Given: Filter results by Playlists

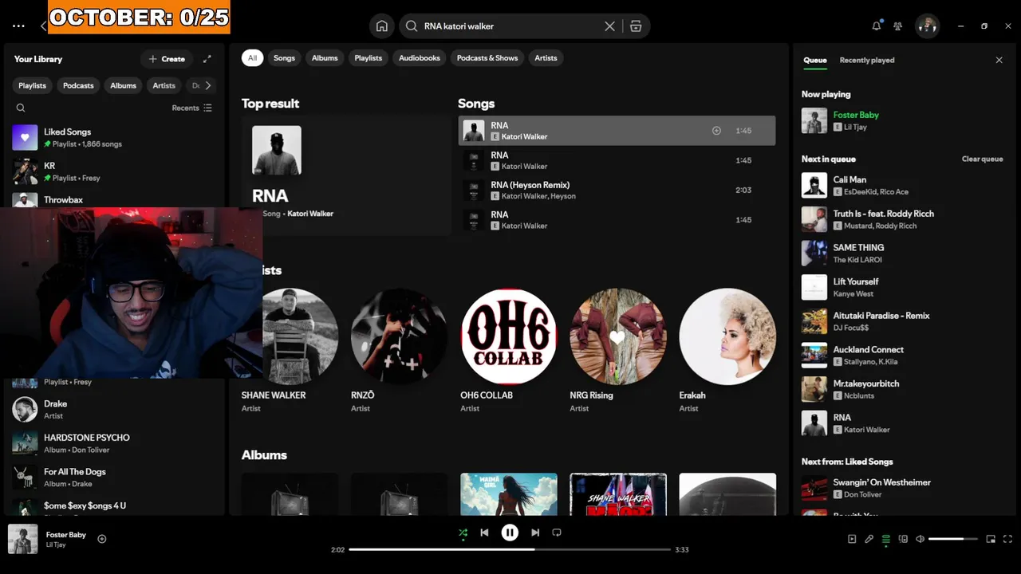Looking at the screenshot, I should 369,58.
